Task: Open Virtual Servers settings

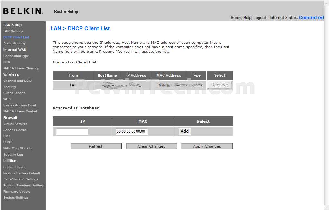Action: tap(15, 124)
